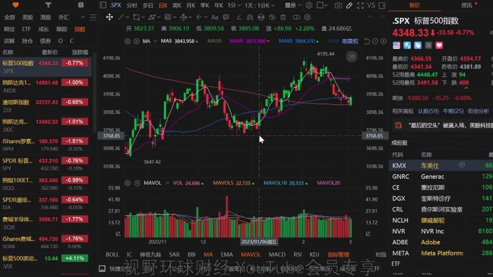The height and width of the screenshot is (277, 493).
Task: Click the 时段 session button
Action: (x=381, y=254)
